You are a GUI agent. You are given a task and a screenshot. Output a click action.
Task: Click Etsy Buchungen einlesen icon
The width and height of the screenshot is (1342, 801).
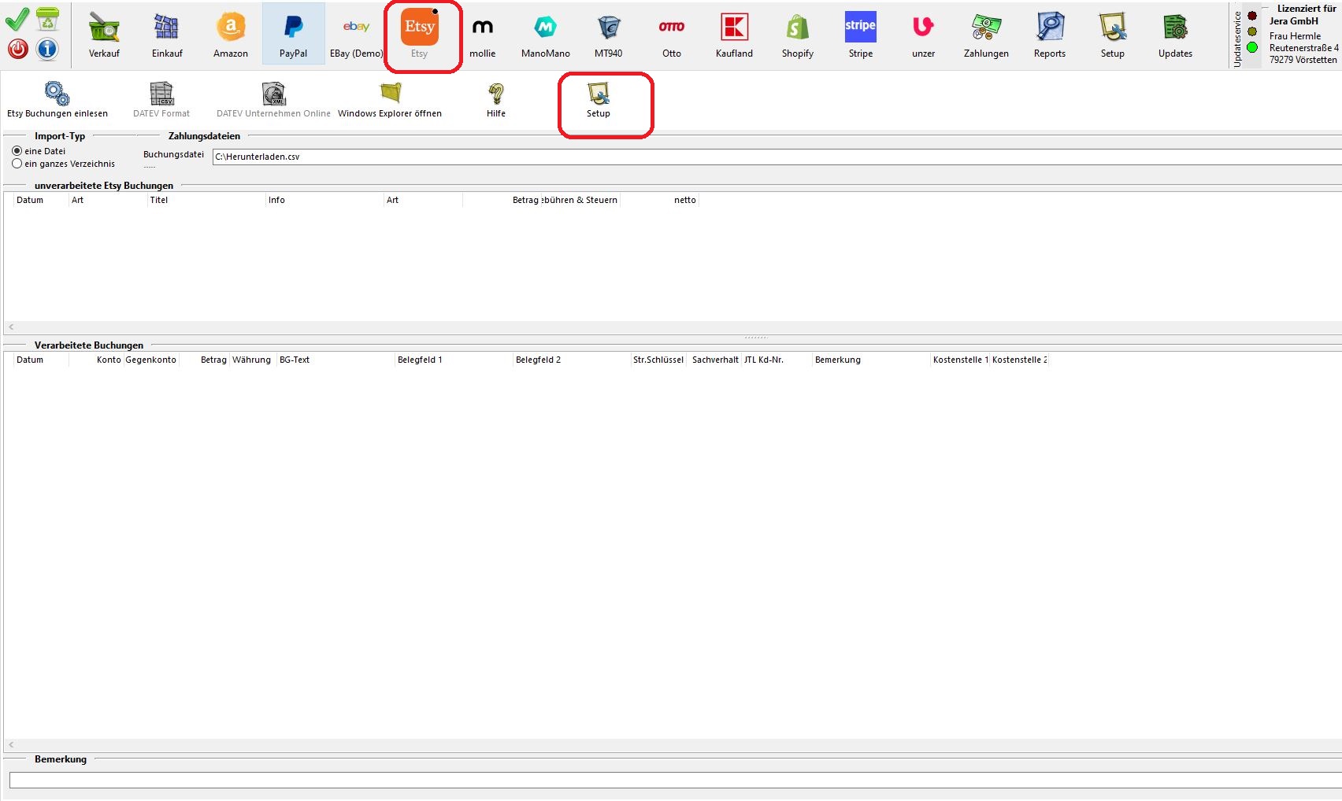(x=57, y=99)
